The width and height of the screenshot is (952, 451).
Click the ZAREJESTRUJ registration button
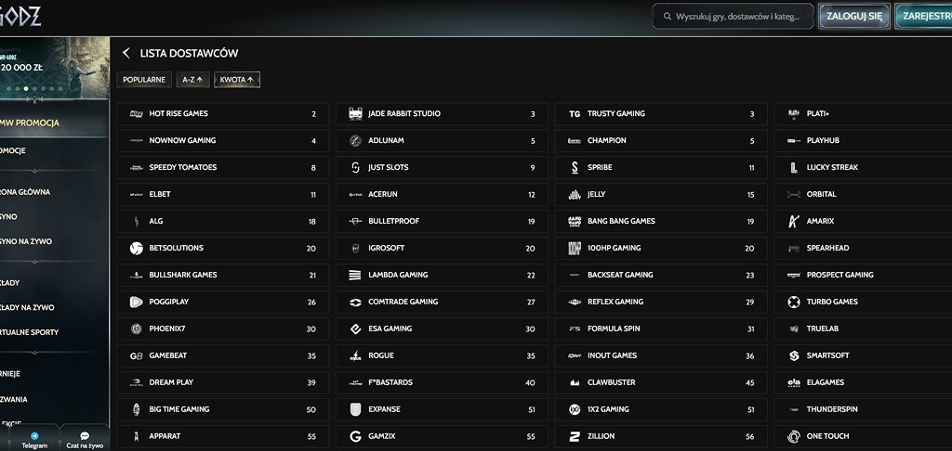coord(923,17)
